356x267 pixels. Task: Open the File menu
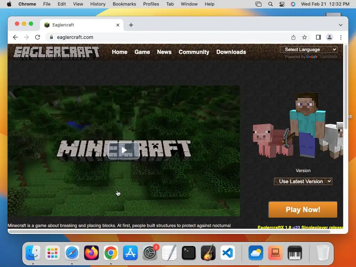47,4
